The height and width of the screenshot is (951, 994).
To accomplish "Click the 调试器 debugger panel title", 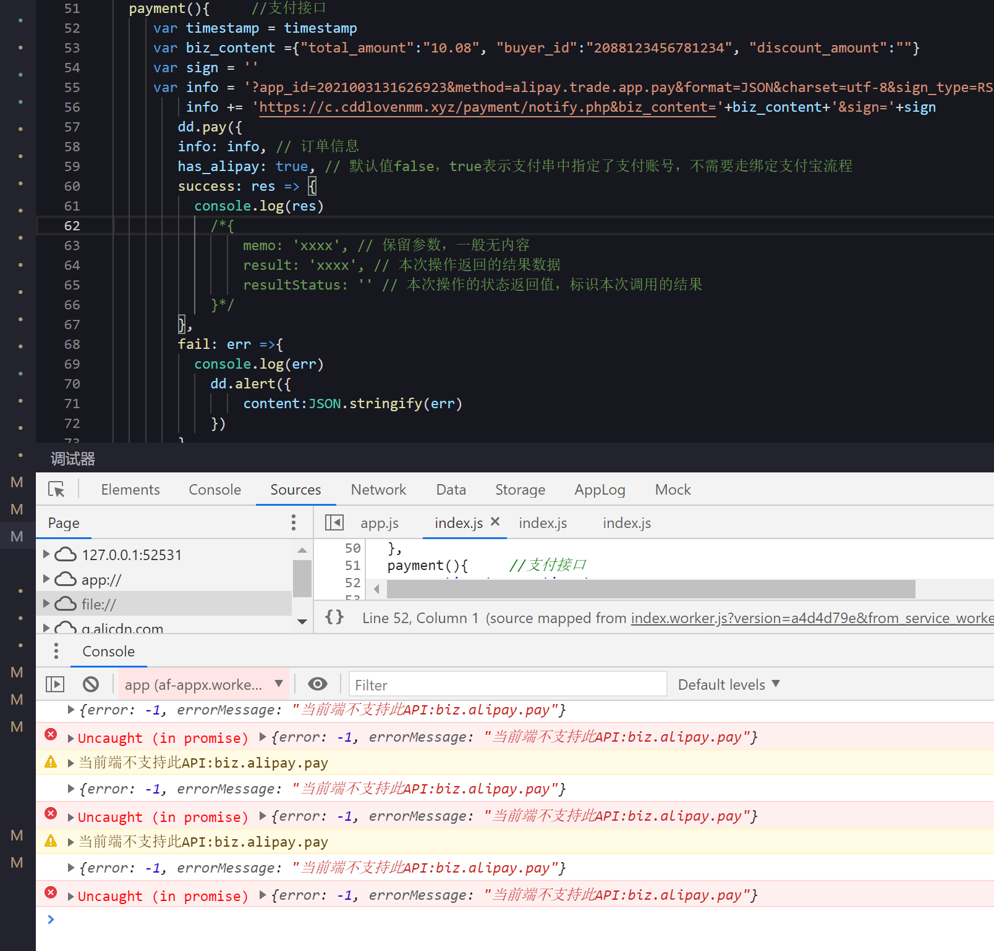I will point(73,459).
